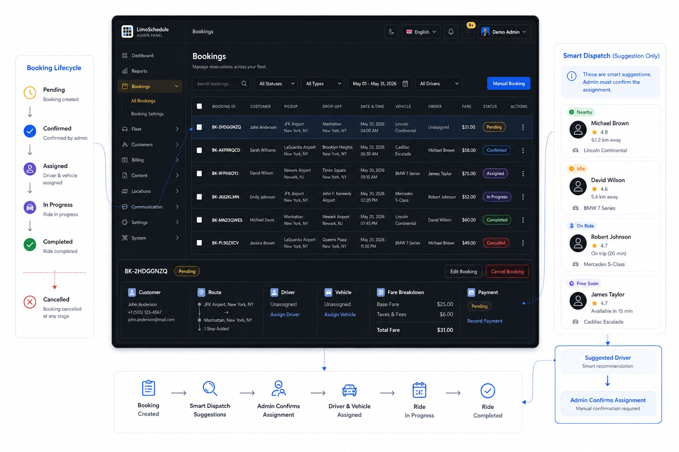Check the BK-MN23QWES row checkbox
This screenshot has height=452, width=679.
coord(199,220)
